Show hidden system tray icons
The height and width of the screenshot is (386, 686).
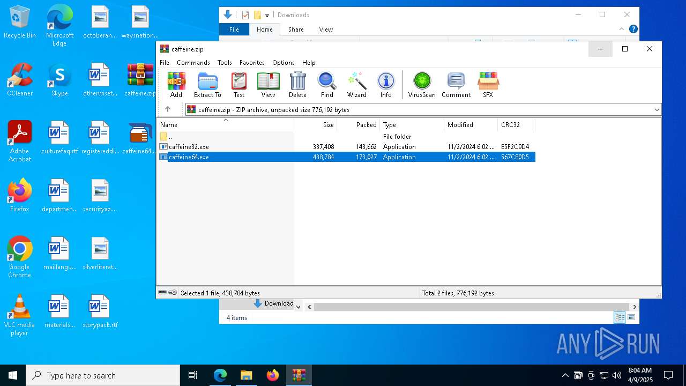565,375
